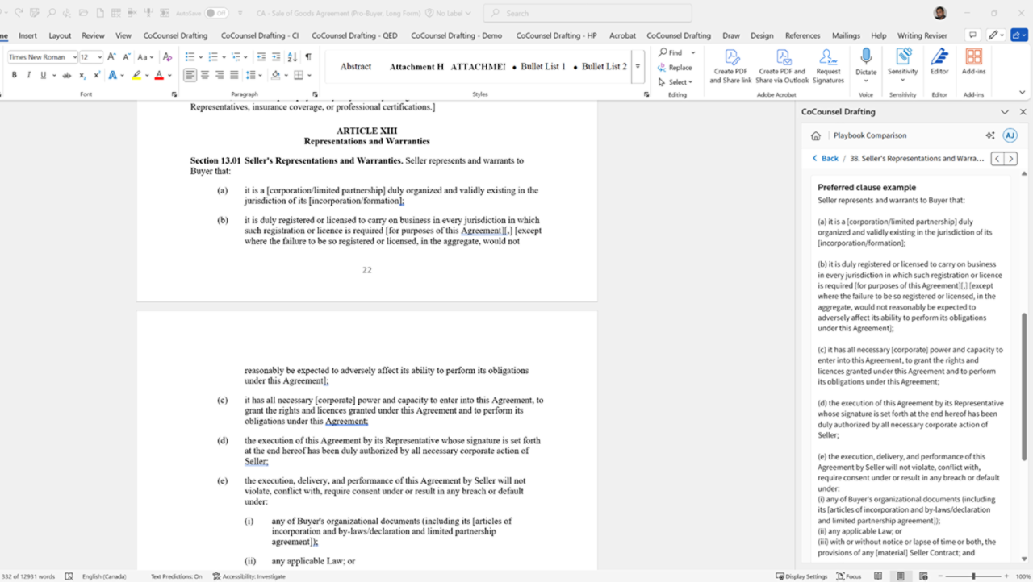Open Request Signatures

click(x=828, y=66)
